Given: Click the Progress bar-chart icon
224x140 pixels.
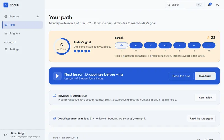Looking at the screenshot, I should click(x=6, y=33).
